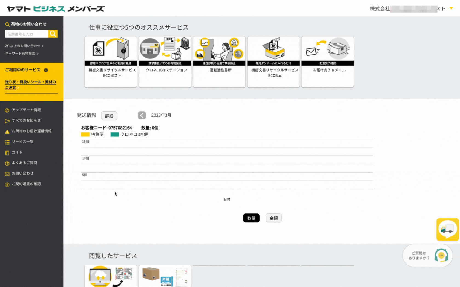Open 送り状・荷扱いシール・資材のご注文 link
The height and width of the screenshot is (287, 460).
30,84
